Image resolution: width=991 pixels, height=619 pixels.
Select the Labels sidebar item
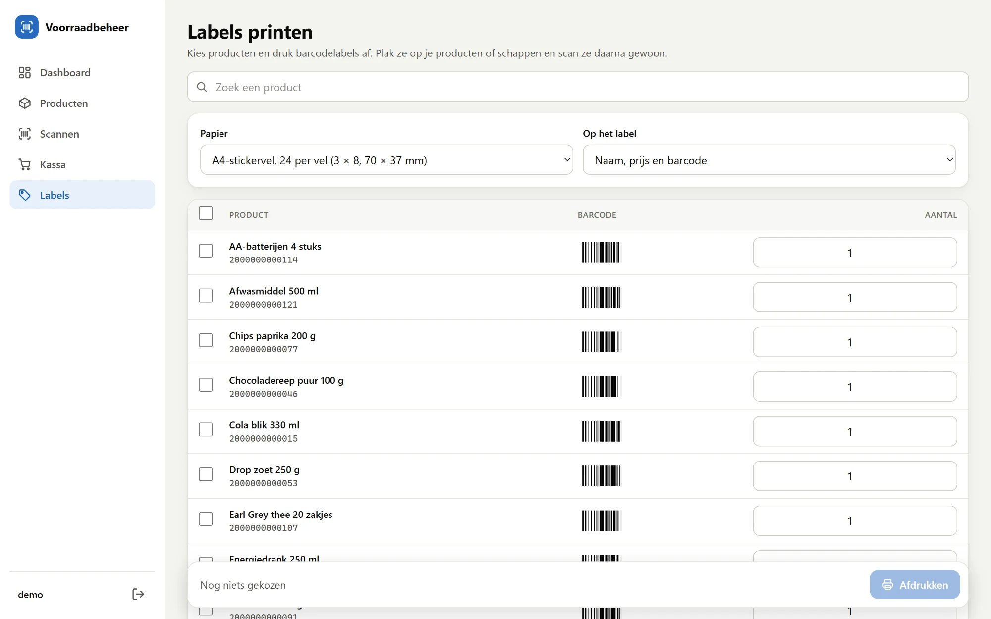click(x=82, y=195)
